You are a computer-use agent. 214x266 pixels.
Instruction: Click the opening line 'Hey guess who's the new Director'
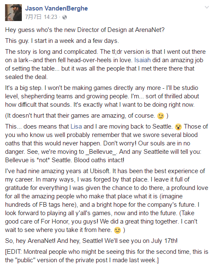pyautogui.click(x=85, y=30)
